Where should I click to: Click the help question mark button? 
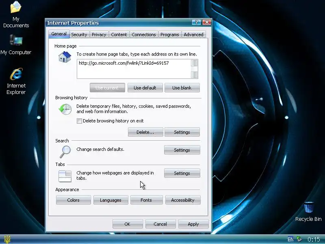(x=196, y=22)
